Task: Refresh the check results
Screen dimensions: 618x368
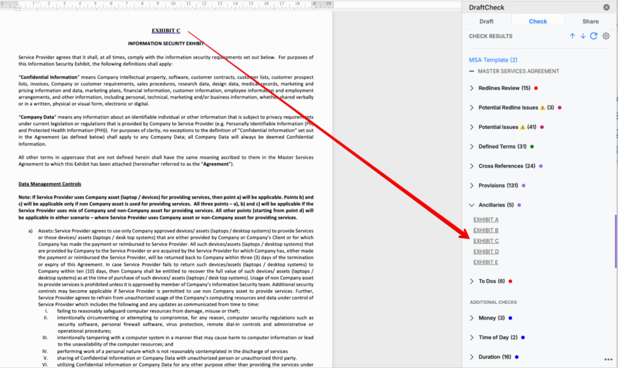Action: (594, 36)
